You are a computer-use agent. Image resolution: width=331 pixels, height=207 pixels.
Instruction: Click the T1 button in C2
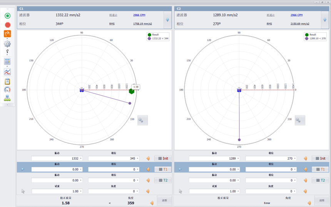click(x=320, y=169)
